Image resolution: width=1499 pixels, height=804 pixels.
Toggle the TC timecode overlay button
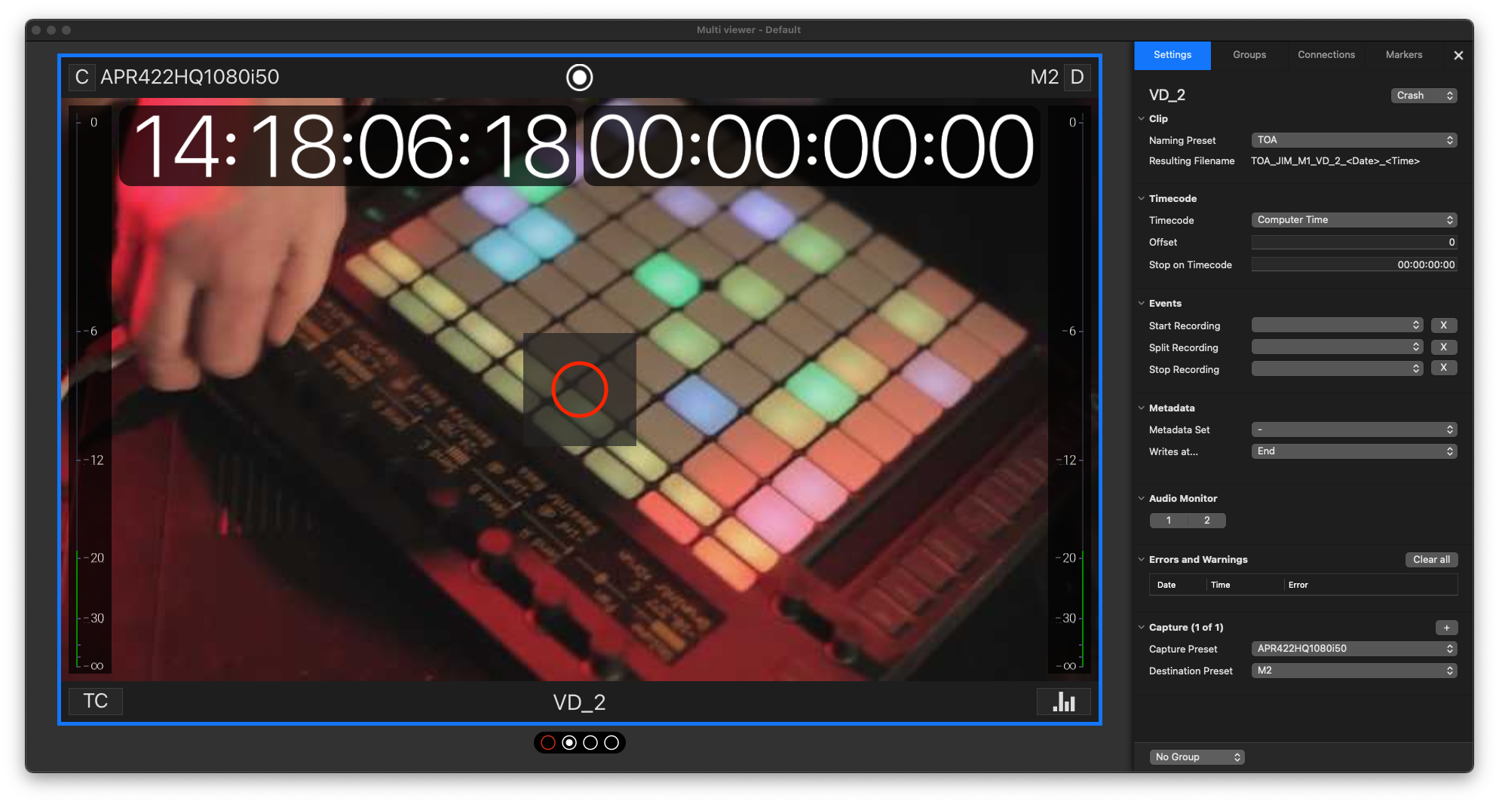click(x=96, y=701)
